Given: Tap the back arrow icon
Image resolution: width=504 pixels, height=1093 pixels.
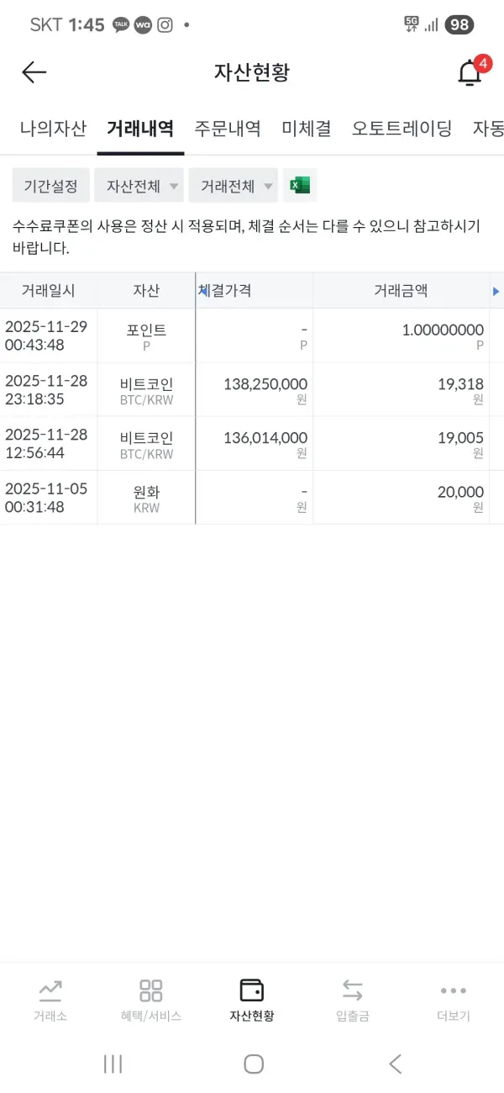Looking at the screenshot, I should coord(33,72).
